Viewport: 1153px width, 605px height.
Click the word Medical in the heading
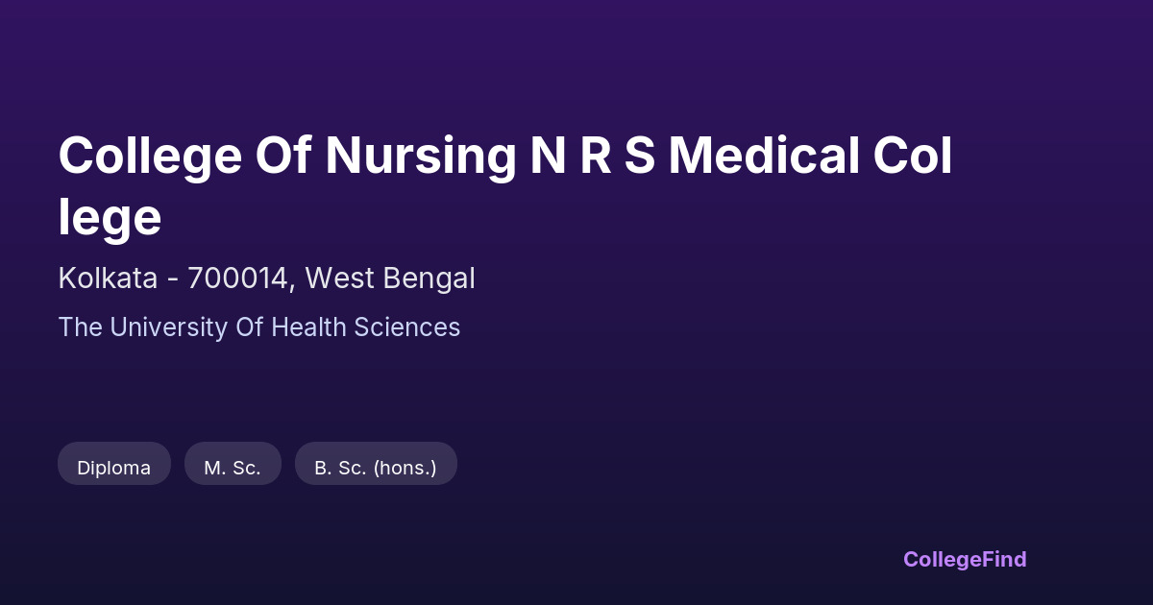[x=764, y=157]
